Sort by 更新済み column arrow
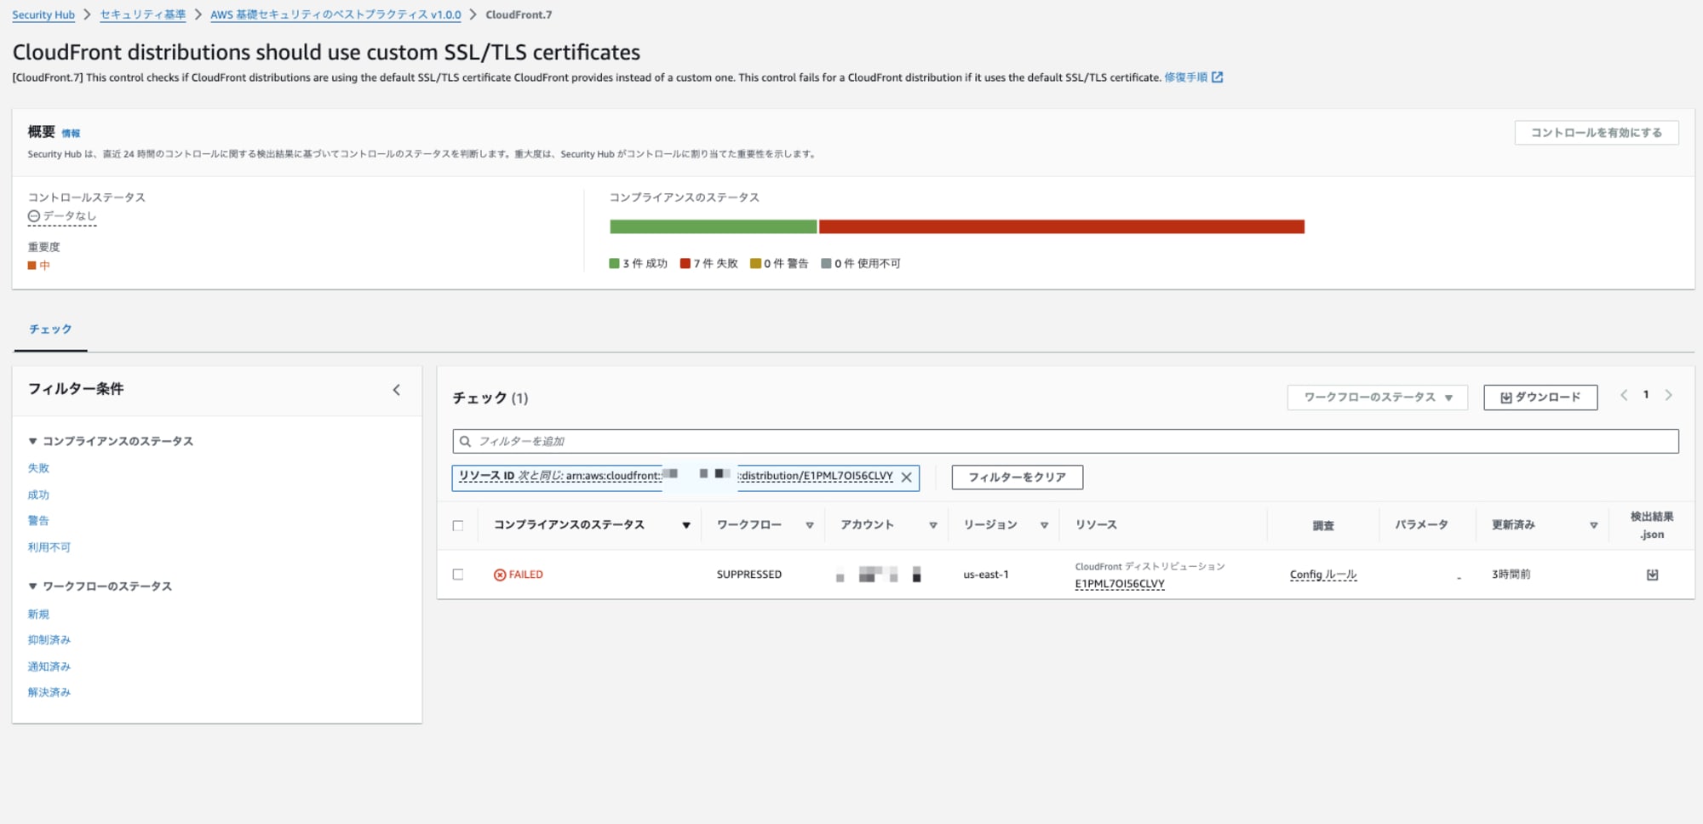 pos(1593,525)
